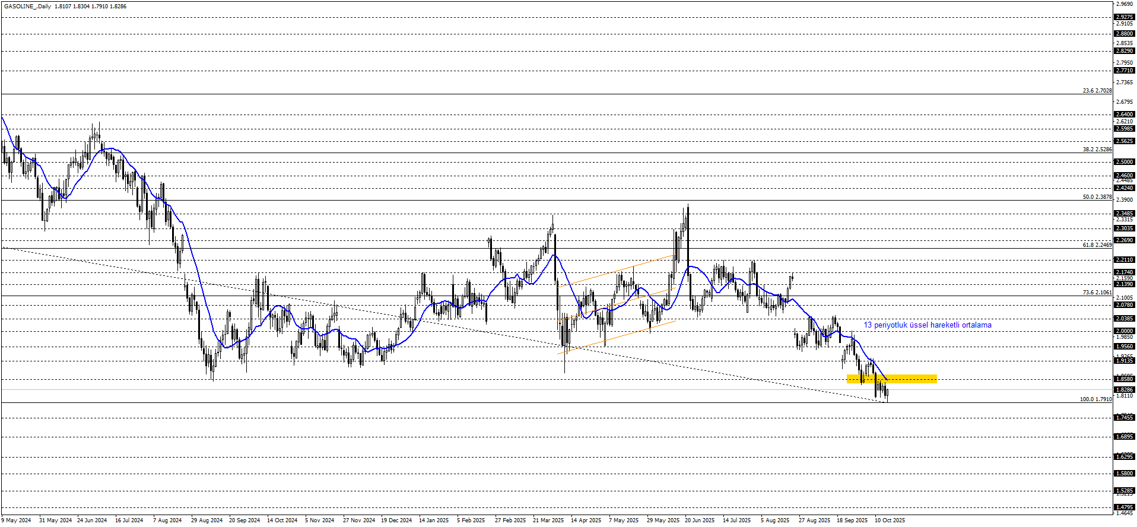Screen dimensions: 1137x527
Task: Click the 2.0000 price level tag
Action: tap(1125, 331)
